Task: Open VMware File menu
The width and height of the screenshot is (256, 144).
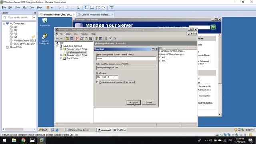Action: [4, 8]
